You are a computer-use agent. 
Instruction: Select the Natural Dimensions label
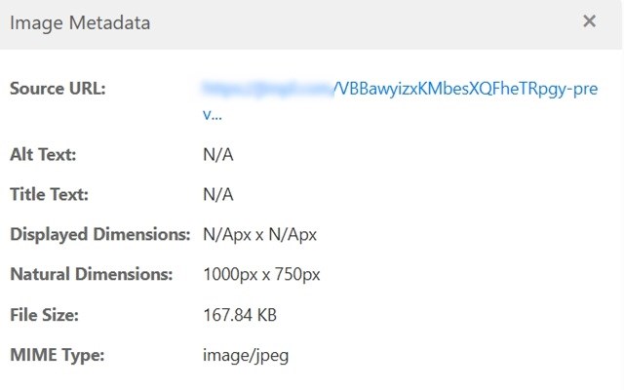click(91, 275)
